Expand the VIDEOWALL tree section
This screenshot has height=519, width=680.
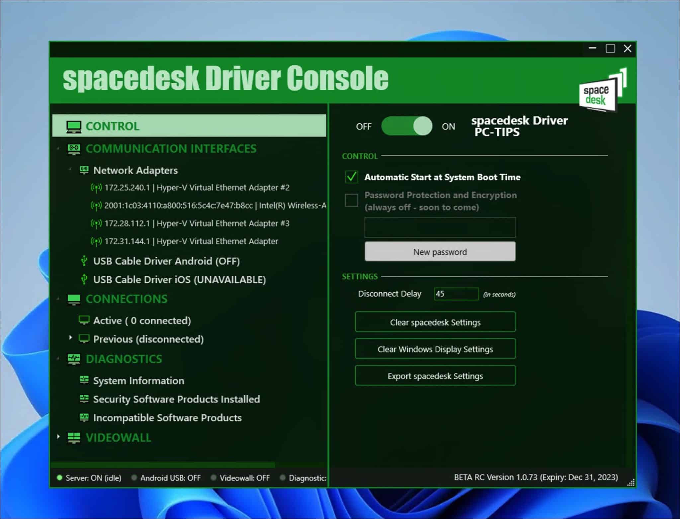click(x=58, y=437)
